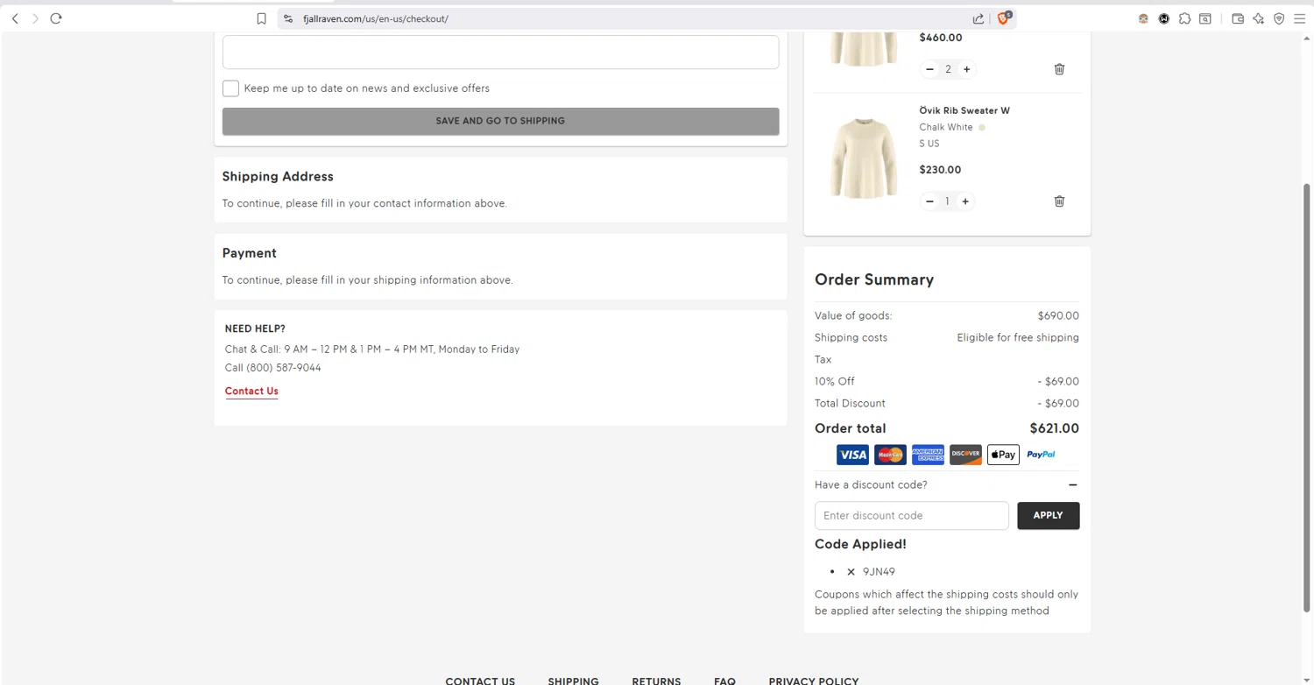Reload the checkout page
Image resolution: width=1314 pixels, height=685 pixels.
(x=56, y=18)
